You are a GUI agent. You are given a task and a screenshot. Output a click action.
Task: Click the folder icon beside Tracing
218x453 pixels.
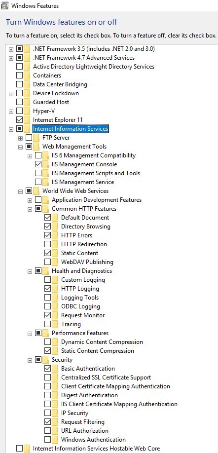click(55, 324)
